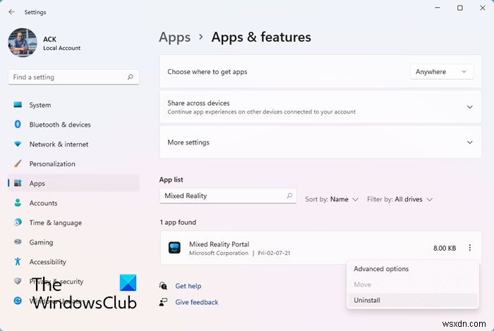The width and height of the screenshot is (494, 331).
Task: Click the Network & internet wifi icon
Action: [18, 144]
